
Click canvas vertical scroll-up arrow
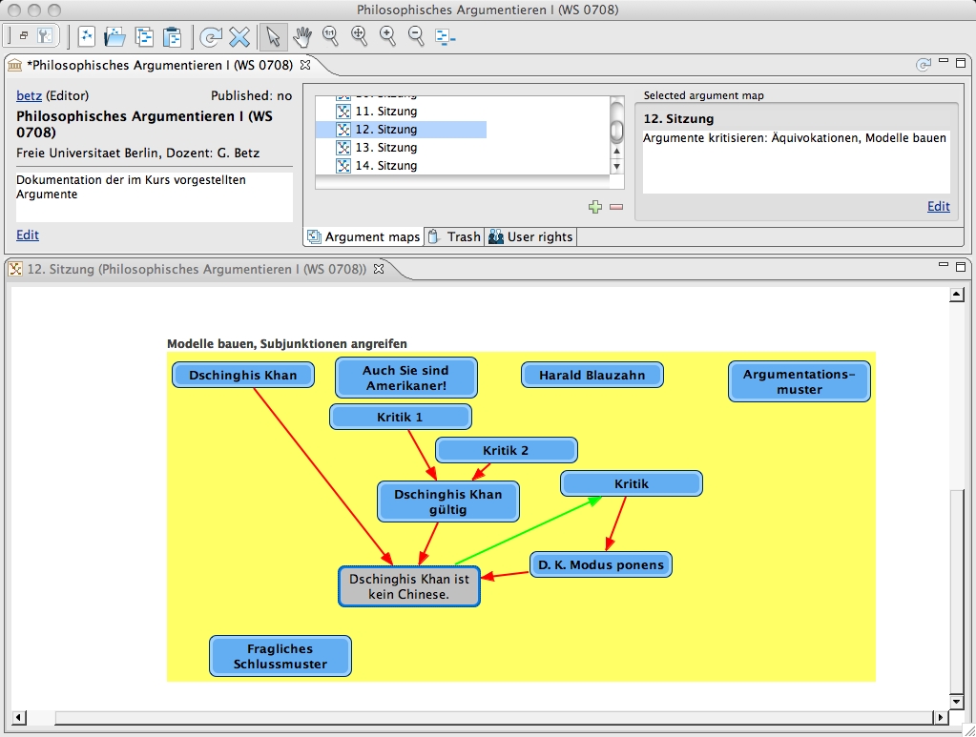[x=957, y=295]
